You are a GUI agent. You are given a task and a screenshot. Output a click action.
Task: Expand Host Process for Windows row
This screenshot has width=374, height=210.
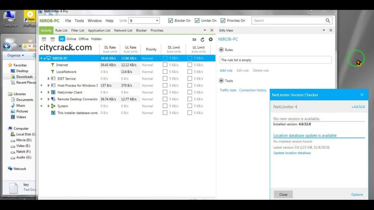pos(49,85)
